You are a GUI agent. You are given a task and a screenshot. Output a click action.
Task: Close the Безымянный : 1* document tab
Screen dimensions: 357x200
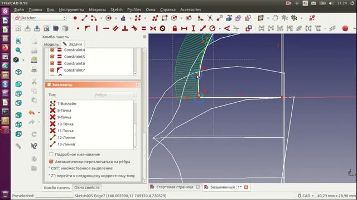tap(246, 187)
